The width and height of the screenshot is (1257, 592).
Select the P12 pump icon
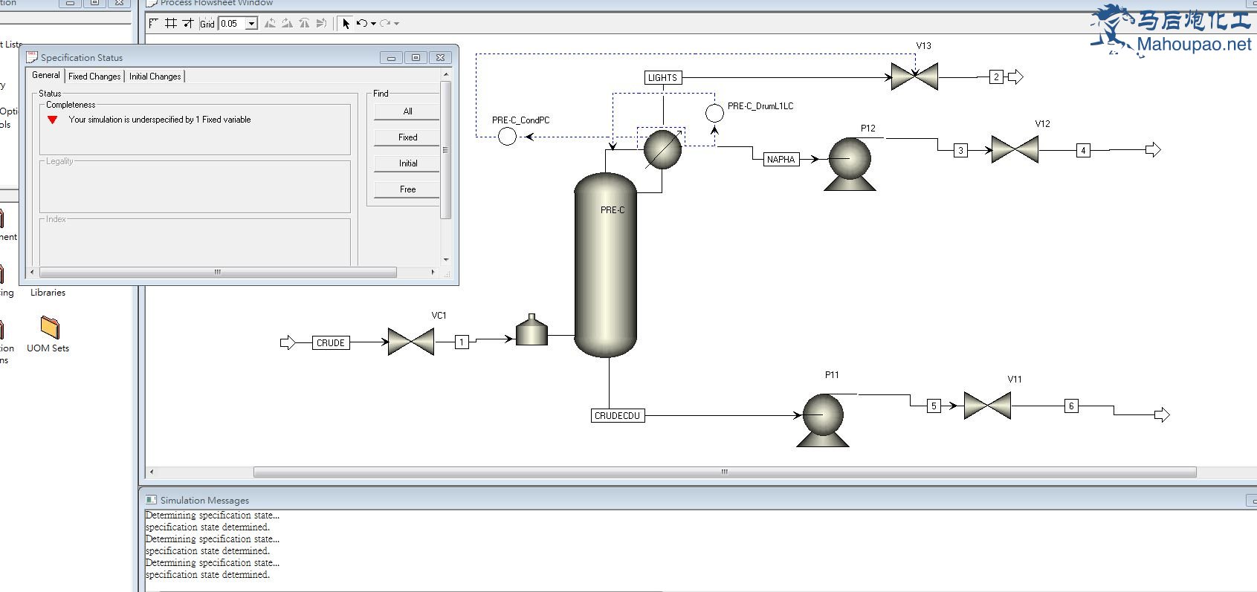click(850, 164)
